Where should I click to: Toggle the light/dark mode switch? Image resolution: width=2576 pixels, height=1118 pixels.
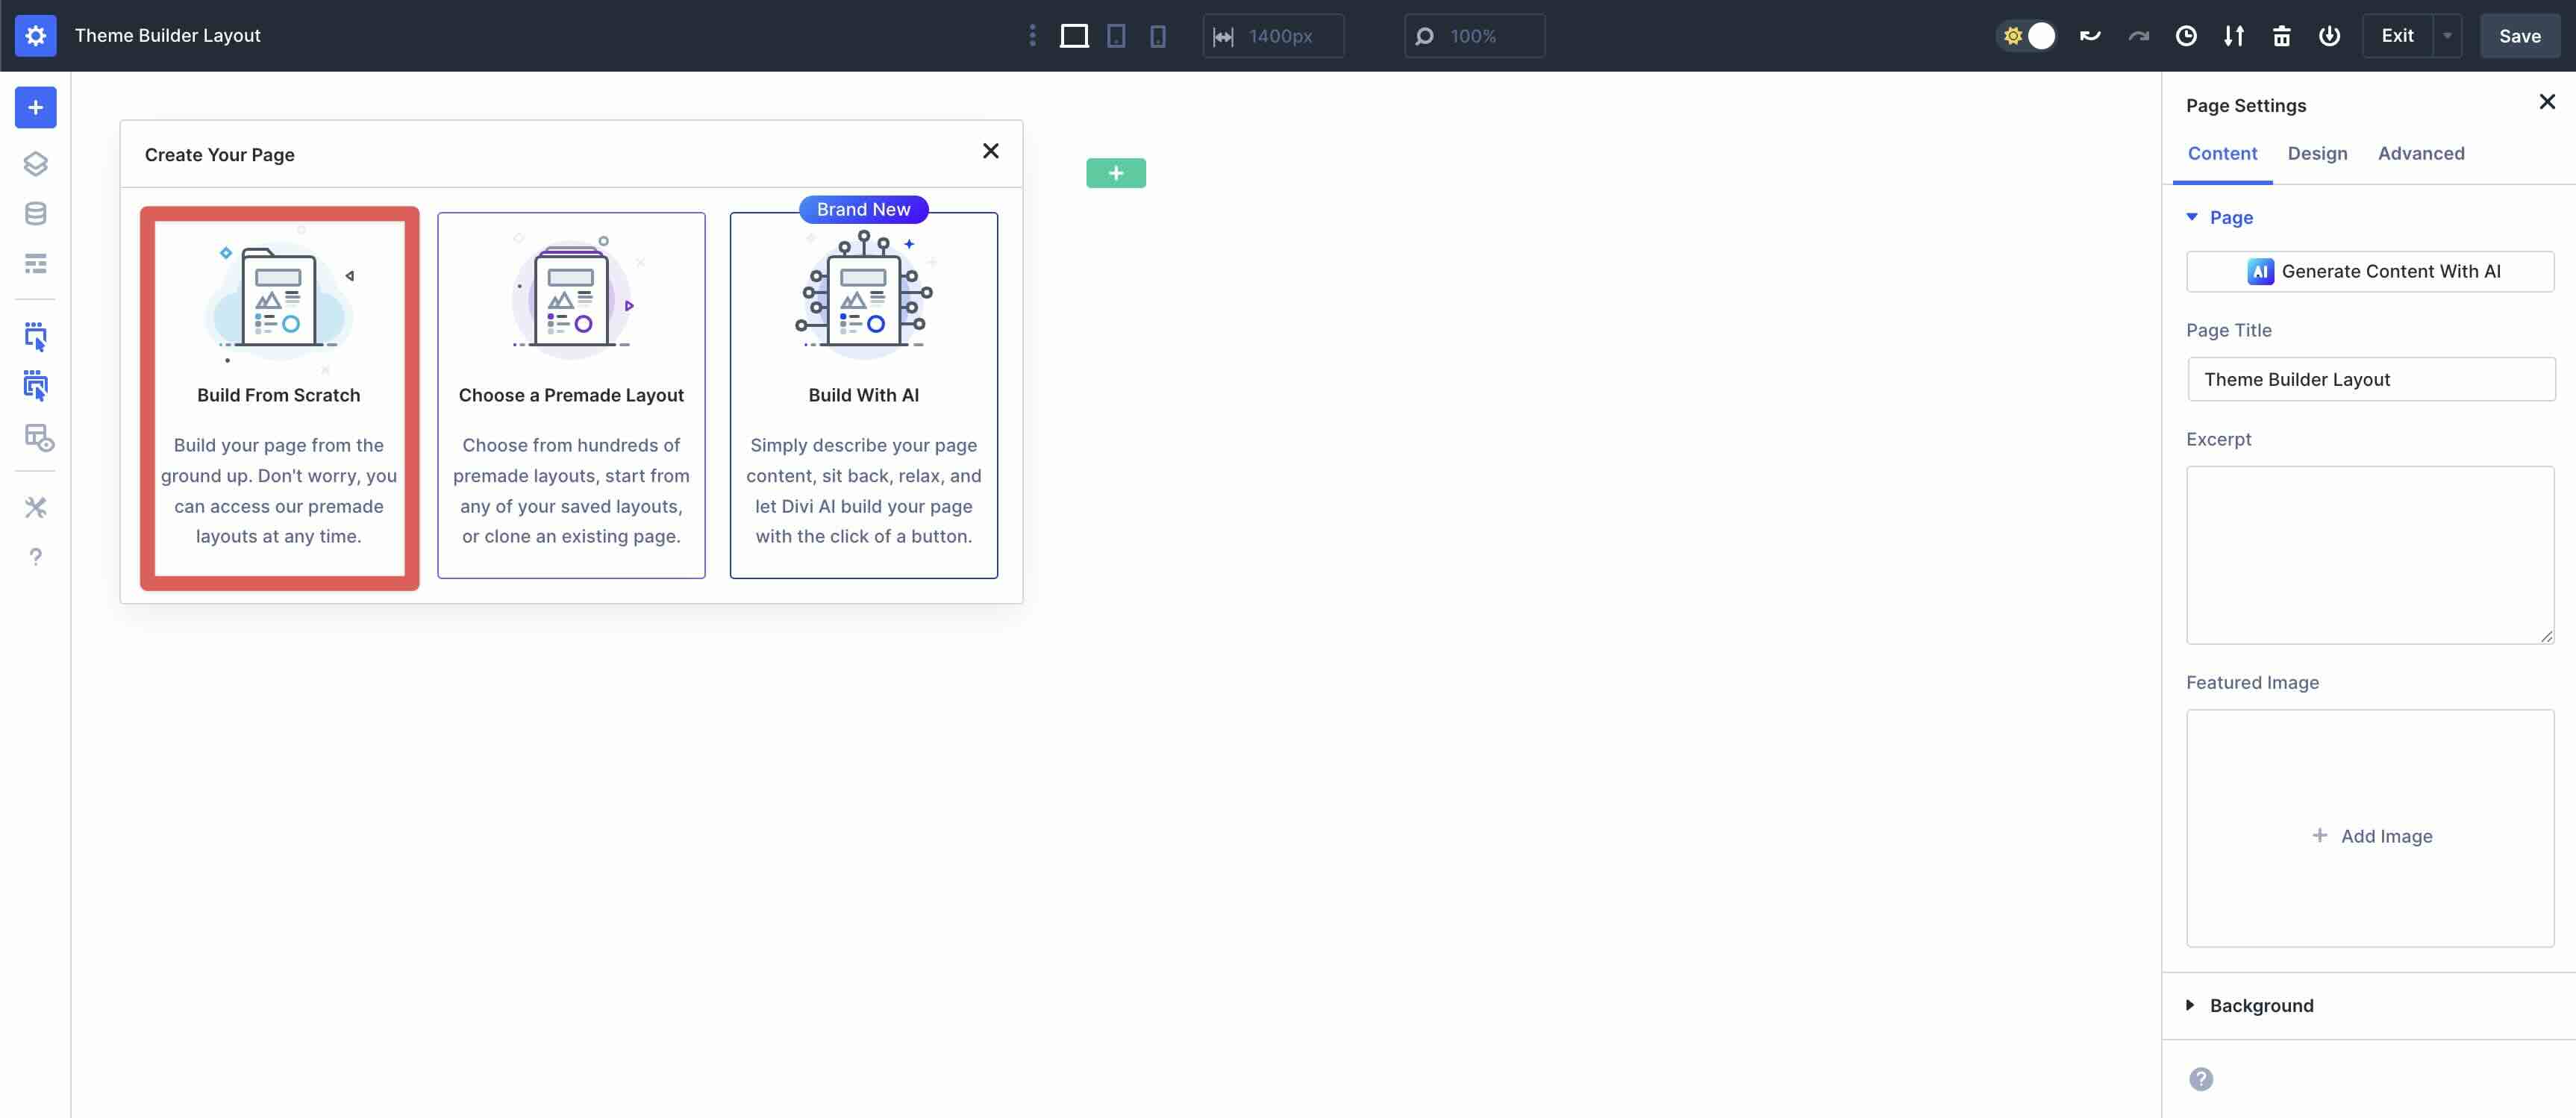point(2027,35)
